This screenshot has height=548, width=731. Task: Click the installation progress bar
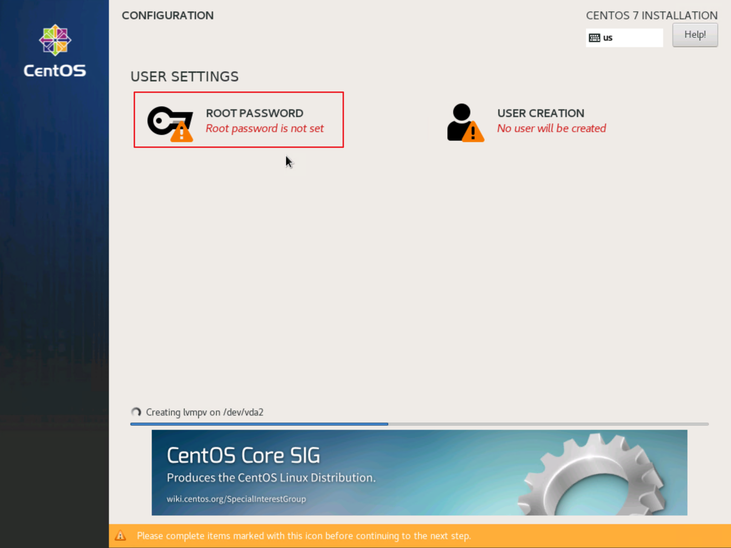tap(419, 424)
